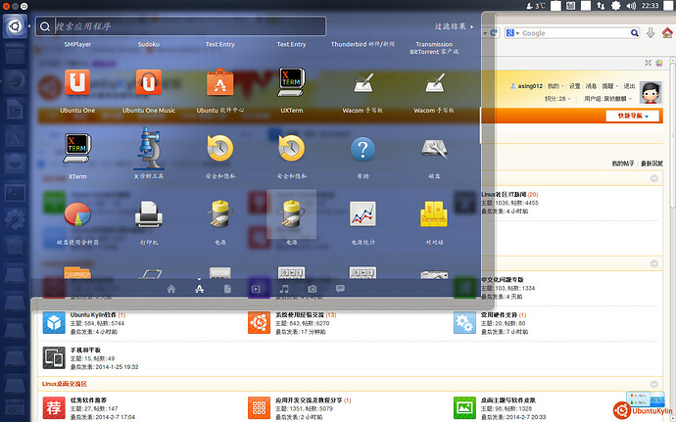The height and width of the screenshot is (422, 676).
Task: Open the Ubuntu One Music app
Action: coord(149,82)
